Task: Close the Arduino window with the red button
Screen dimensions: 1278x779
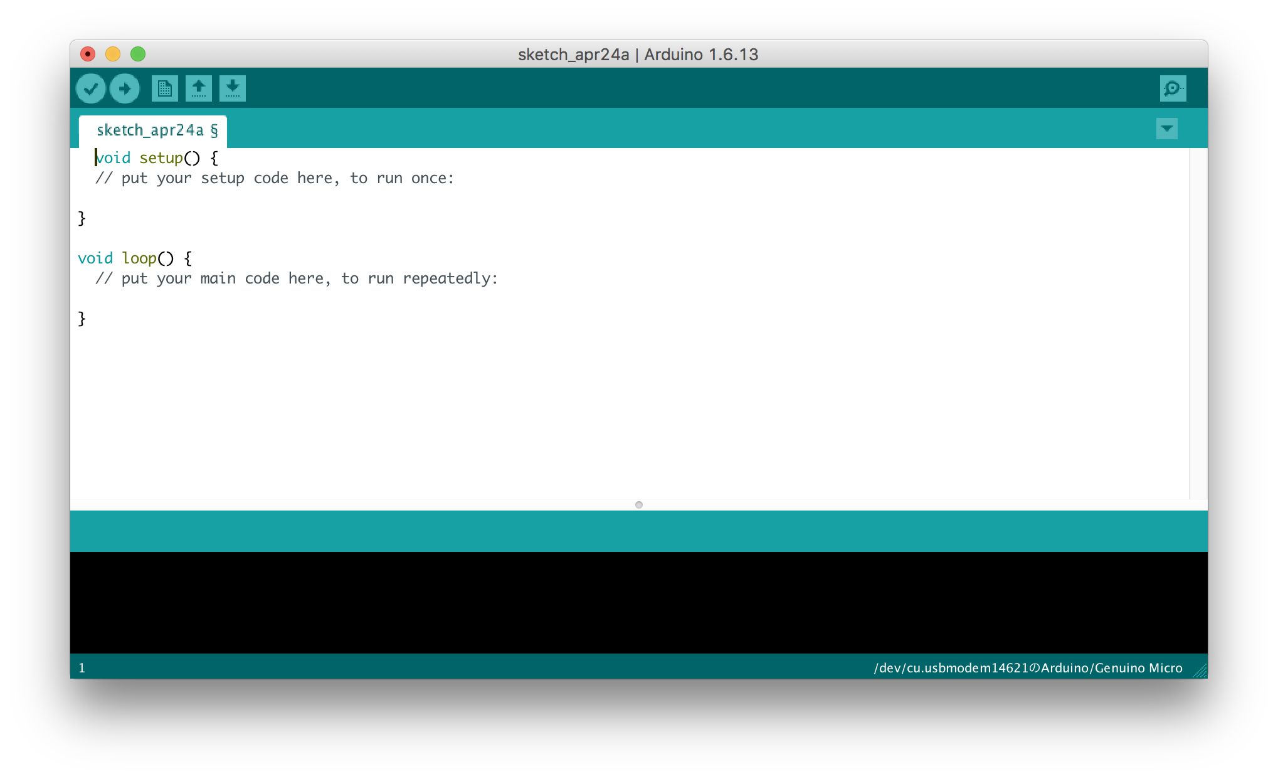Action: click(88, 55)
